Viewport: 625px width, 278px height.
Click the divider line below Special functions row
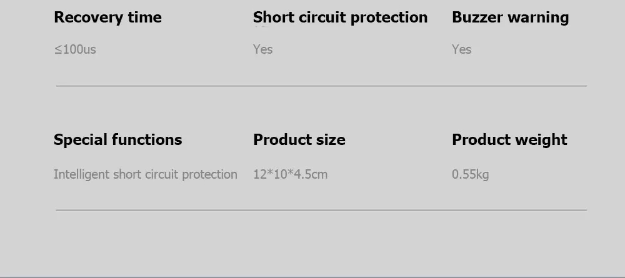point(321,210)
